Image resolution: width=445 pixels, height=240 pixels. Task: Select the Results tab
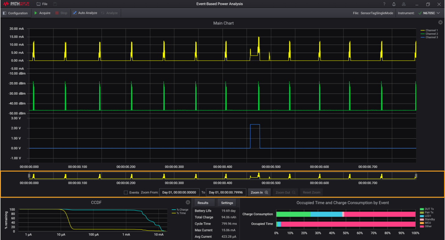point(203,203)
